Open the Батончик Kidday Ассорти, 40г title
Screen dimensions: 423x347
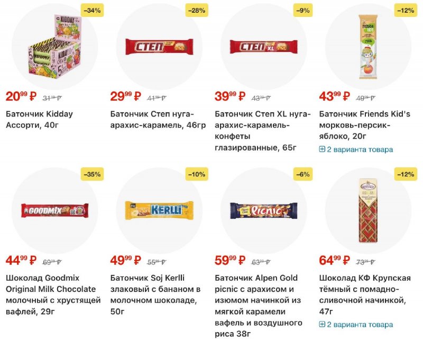[39, 120]
